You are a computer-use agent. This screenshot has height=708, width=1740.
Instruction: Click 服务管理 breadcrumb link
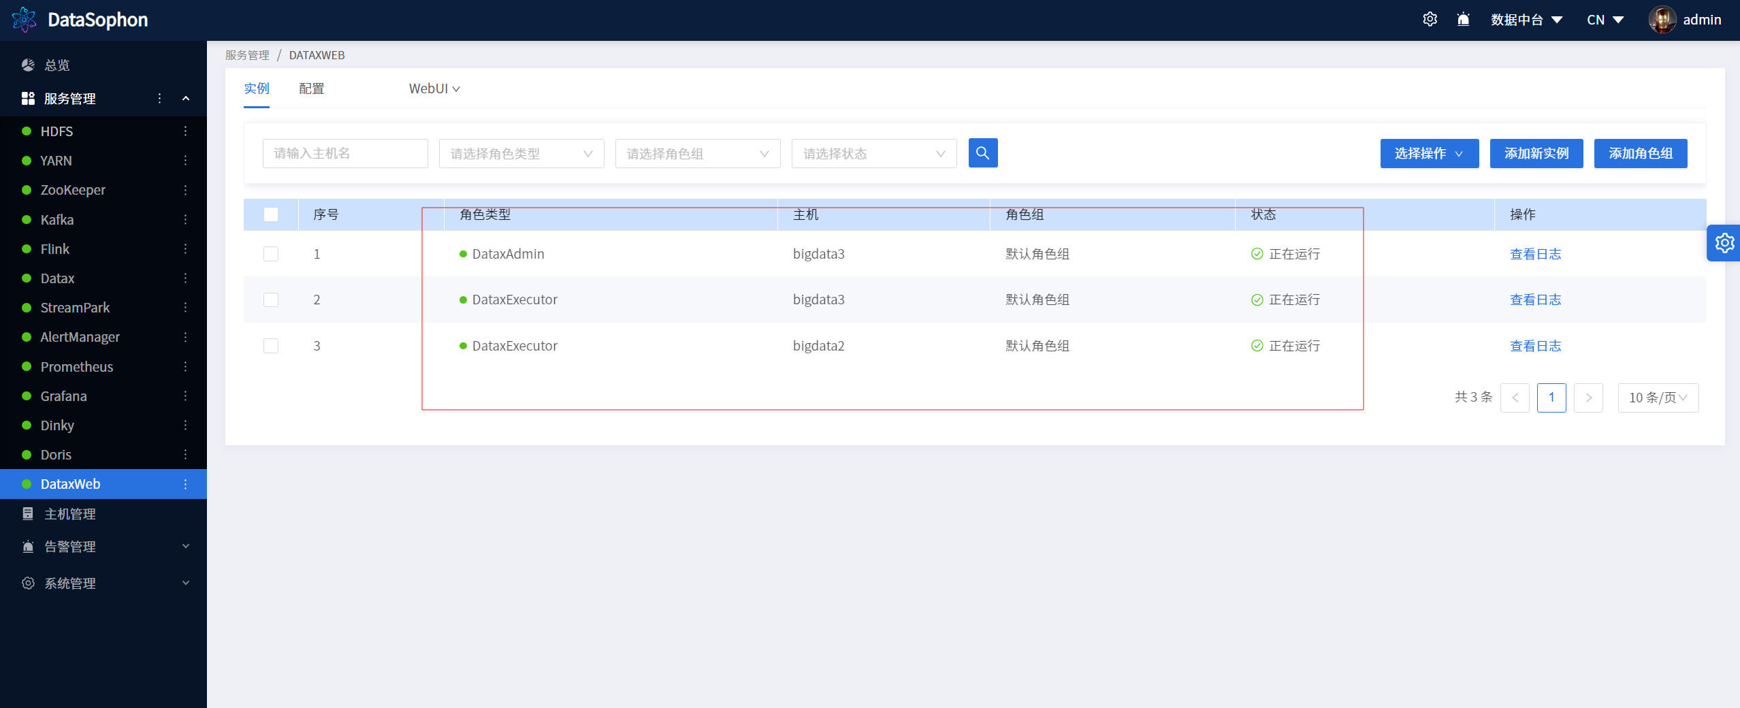247,55
